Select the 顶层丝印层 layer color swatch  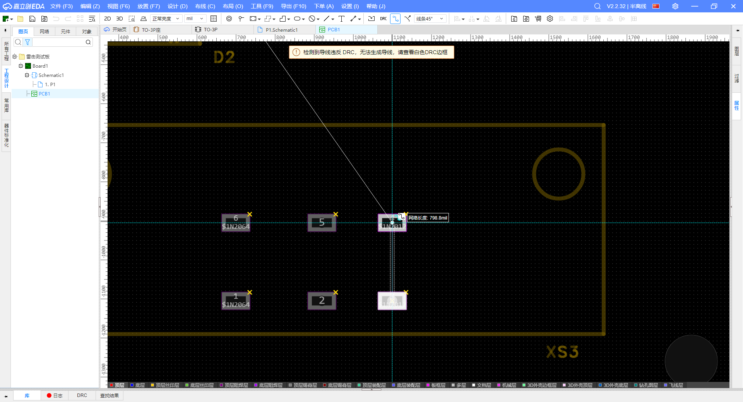pos(152,385)
